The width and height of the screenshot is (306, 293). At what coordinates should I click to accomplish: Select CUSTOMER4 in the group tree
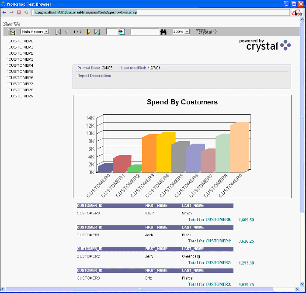point(21,65)
